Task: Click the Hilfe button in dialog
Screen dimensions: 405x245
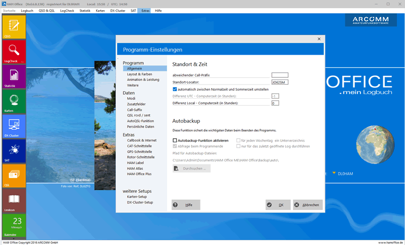Action: [186, 205]
